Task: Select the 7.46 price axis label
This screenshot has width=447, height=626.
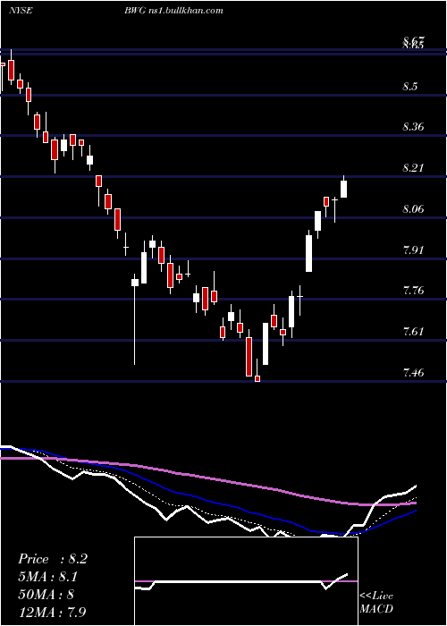Action: (x=413, y=373)
